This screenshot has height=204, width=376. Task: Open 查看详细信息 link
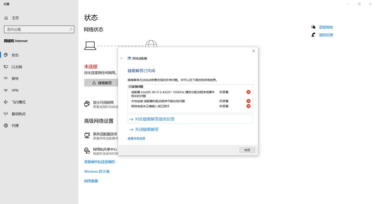(136, 139)
